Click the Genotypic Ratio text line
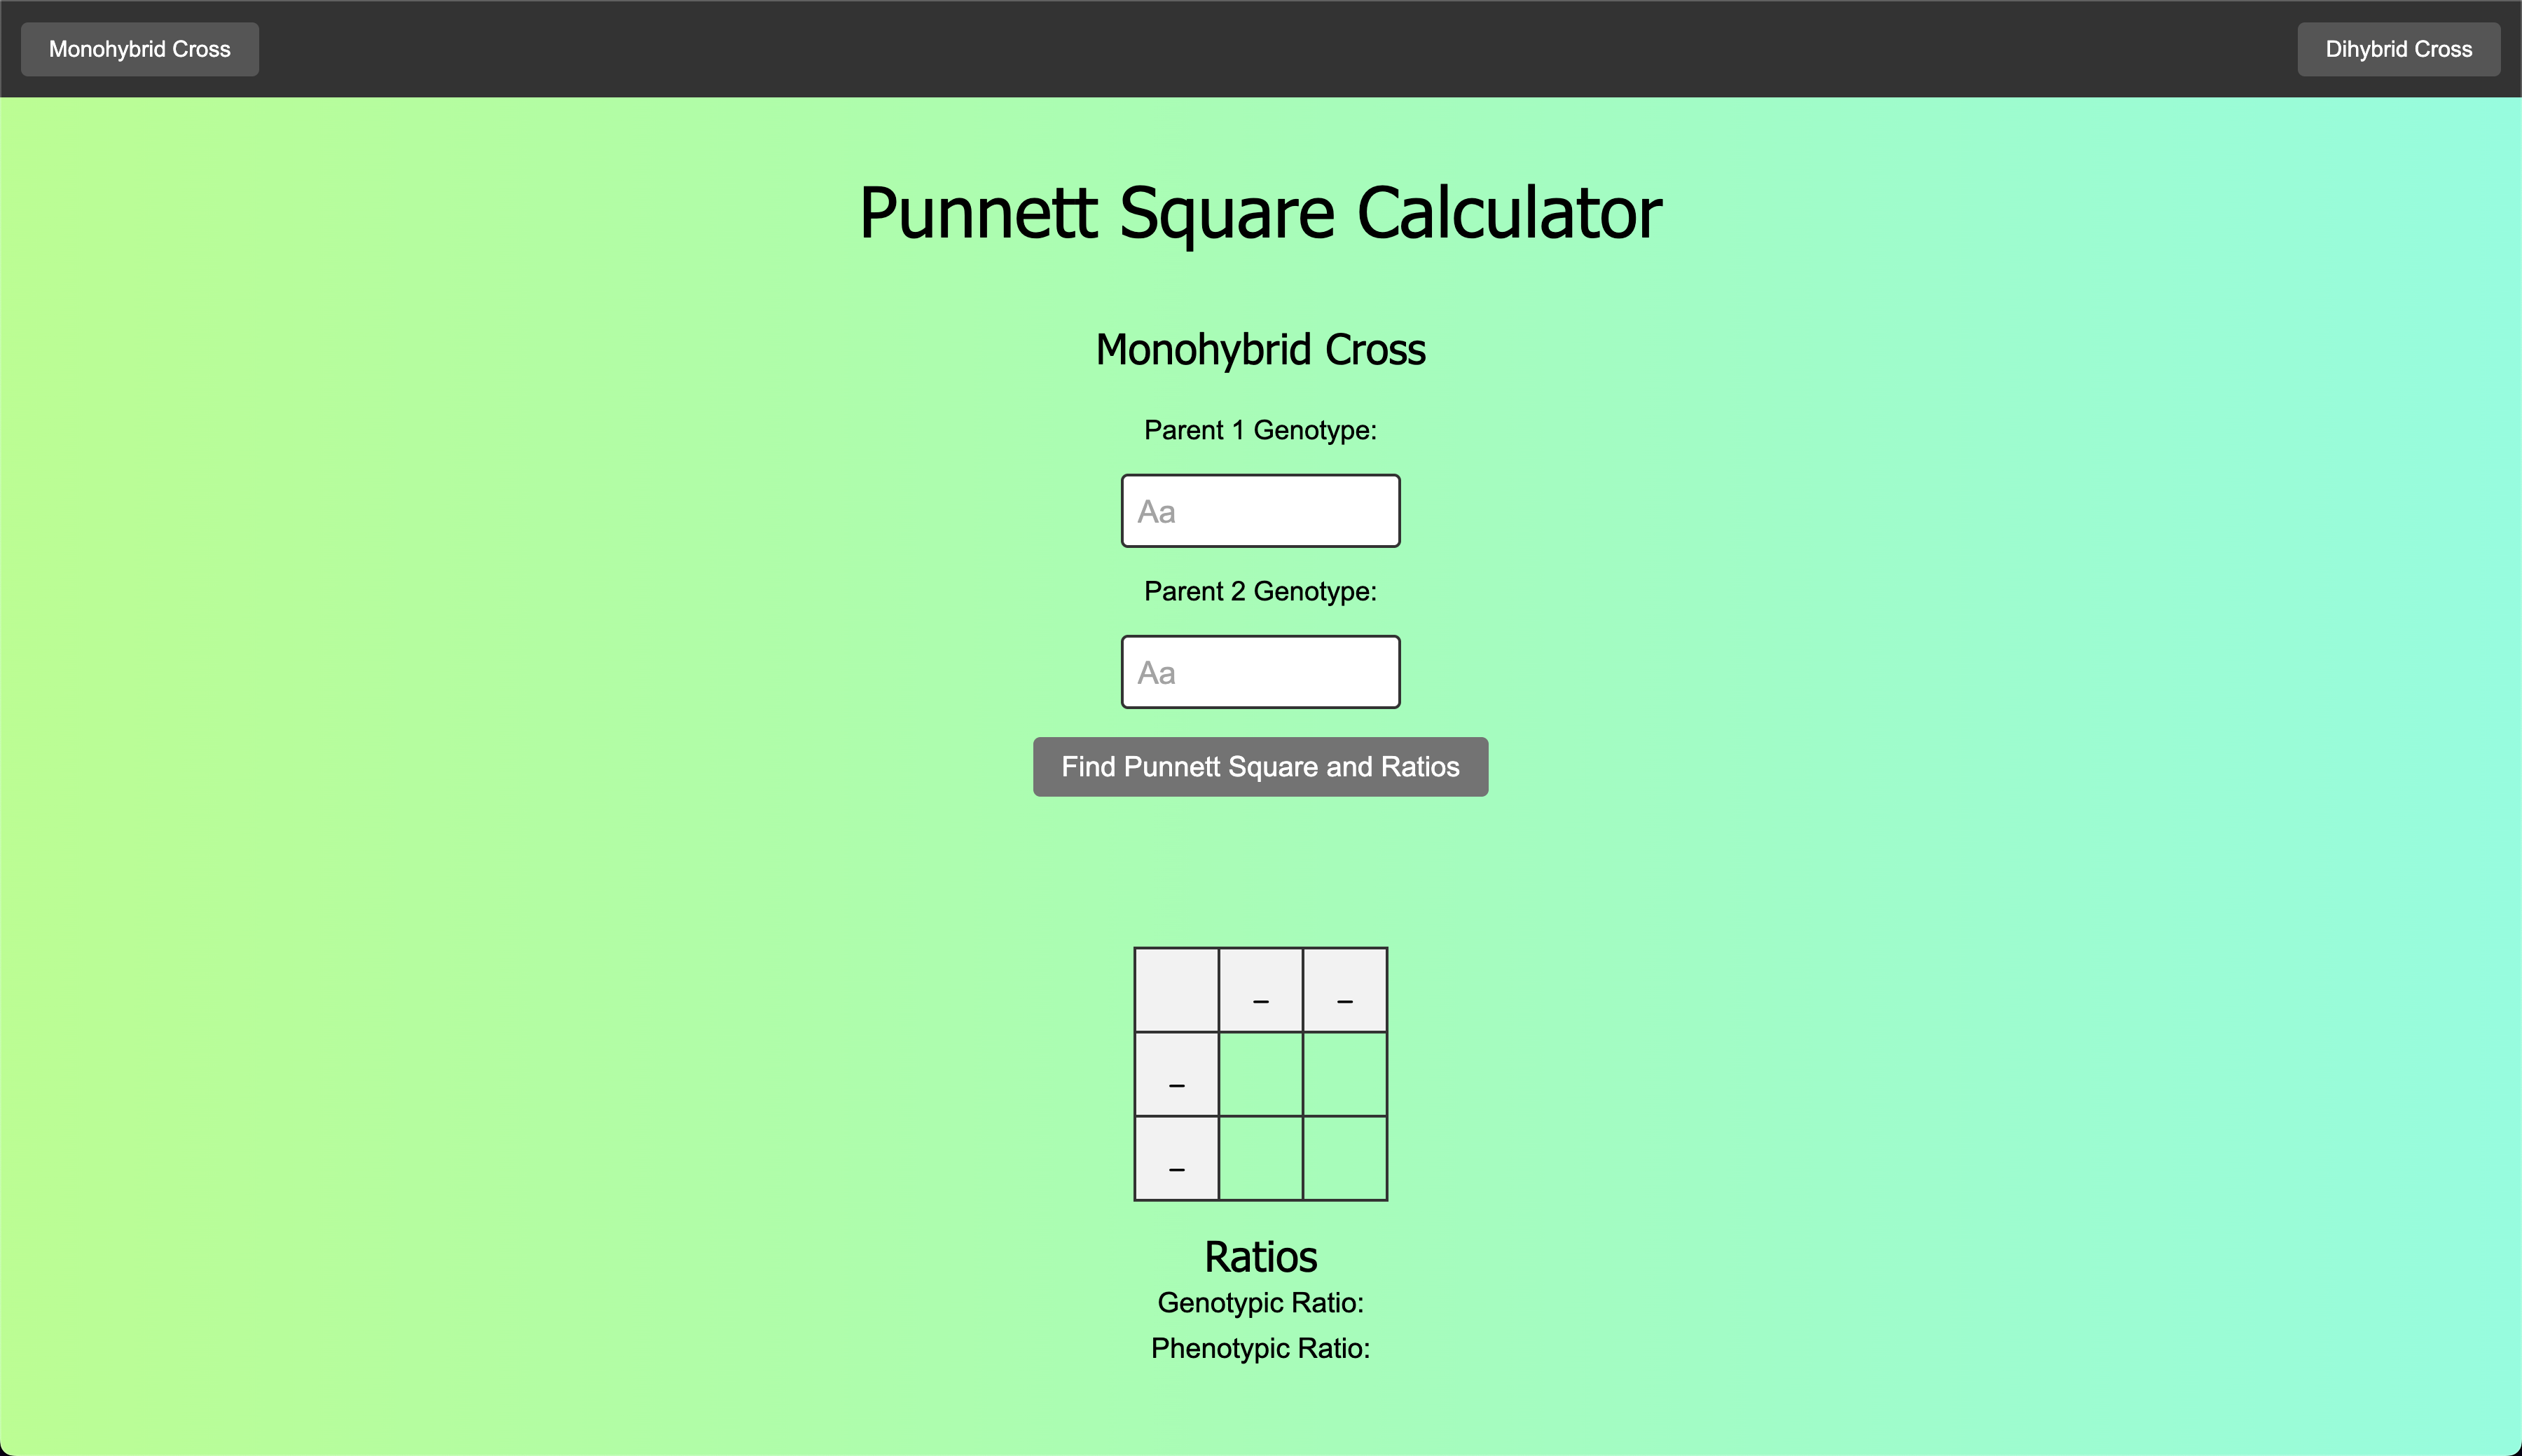This screenshot has width=2522, height=1456. [1260, 1303]
